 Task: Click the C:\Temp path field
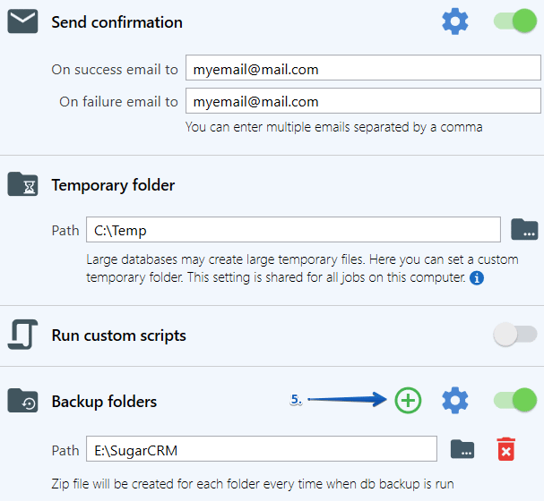(293, 230)
